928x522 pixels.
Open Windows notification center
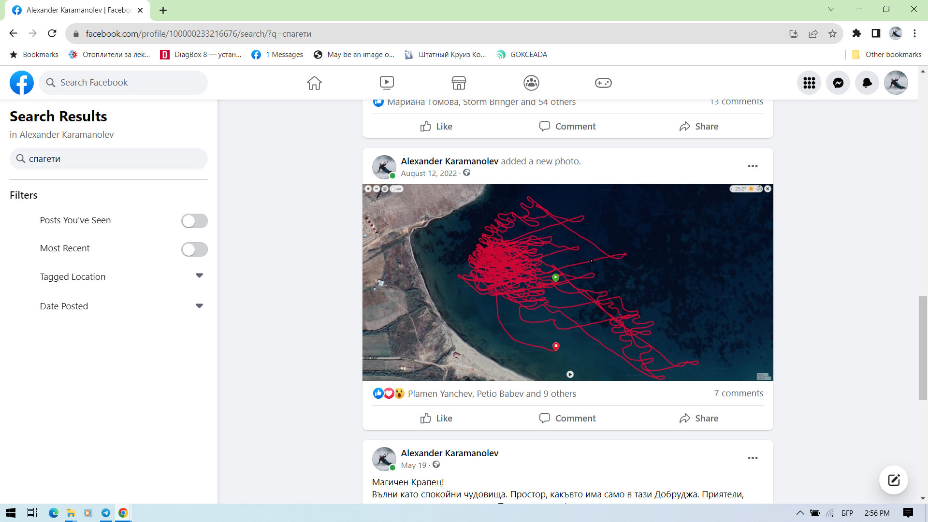908,513
